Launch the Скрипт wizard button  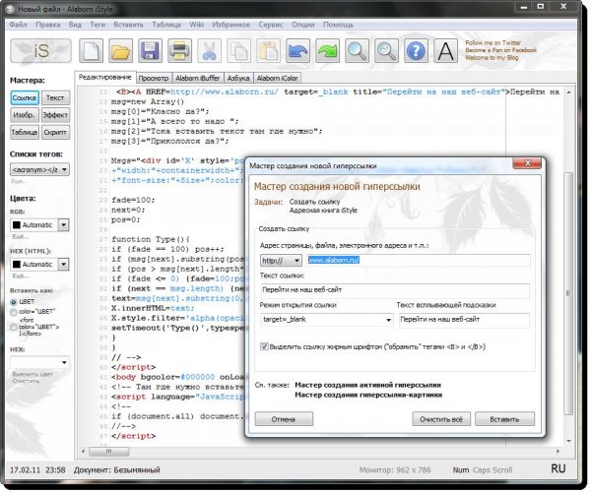[x=55, y=132]
